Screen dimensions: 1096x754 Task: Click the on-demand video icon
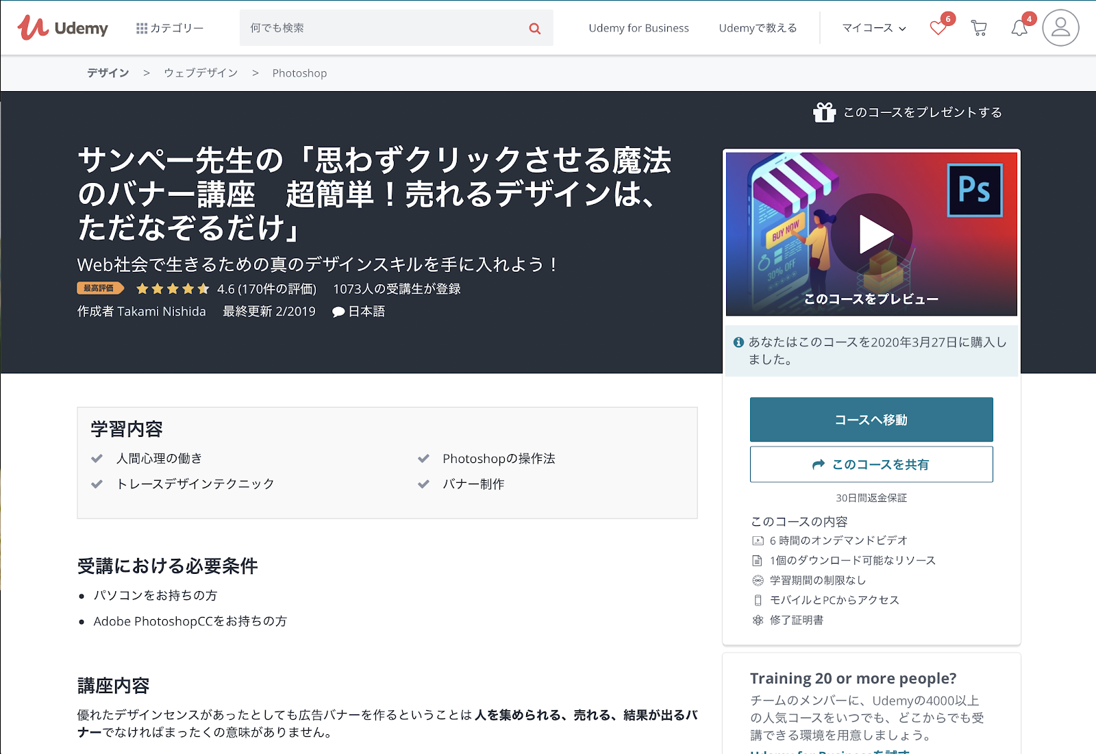[758, 541]
